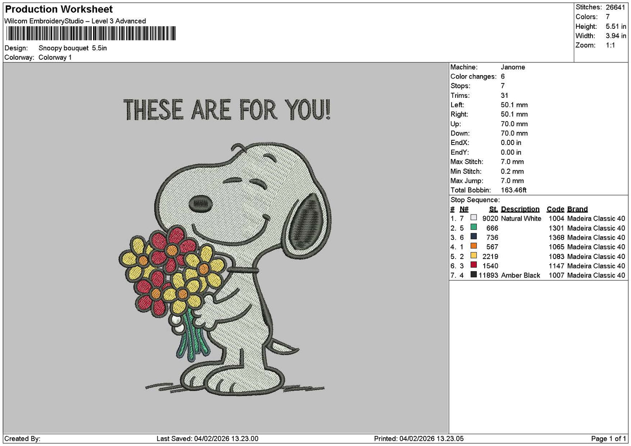Screen dimensions: 631x446
Task: Click thread code '1368' in stop 3
Action: coord(556,238)
